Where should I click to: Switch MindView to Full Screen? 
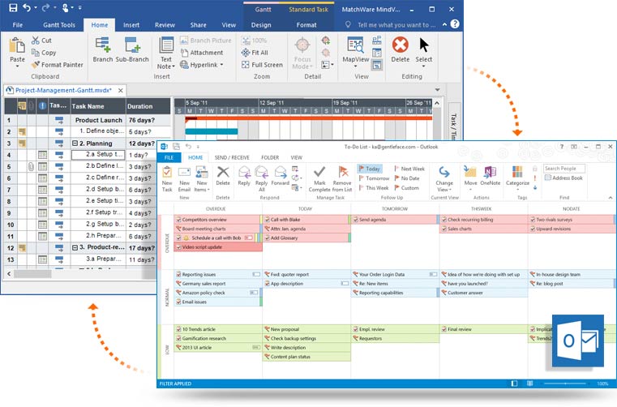262,65
